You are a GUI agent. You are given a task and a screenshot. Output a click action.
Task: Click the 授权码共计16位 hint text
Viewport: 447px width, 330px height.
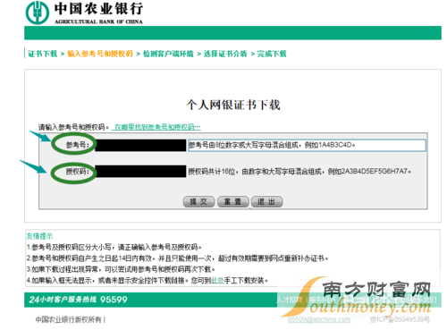[299, 172]
